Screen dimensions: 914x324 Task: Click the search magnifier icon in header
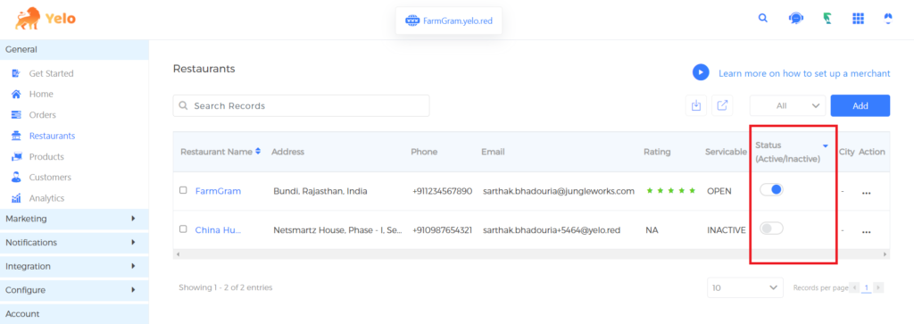[x=762, y=18]
